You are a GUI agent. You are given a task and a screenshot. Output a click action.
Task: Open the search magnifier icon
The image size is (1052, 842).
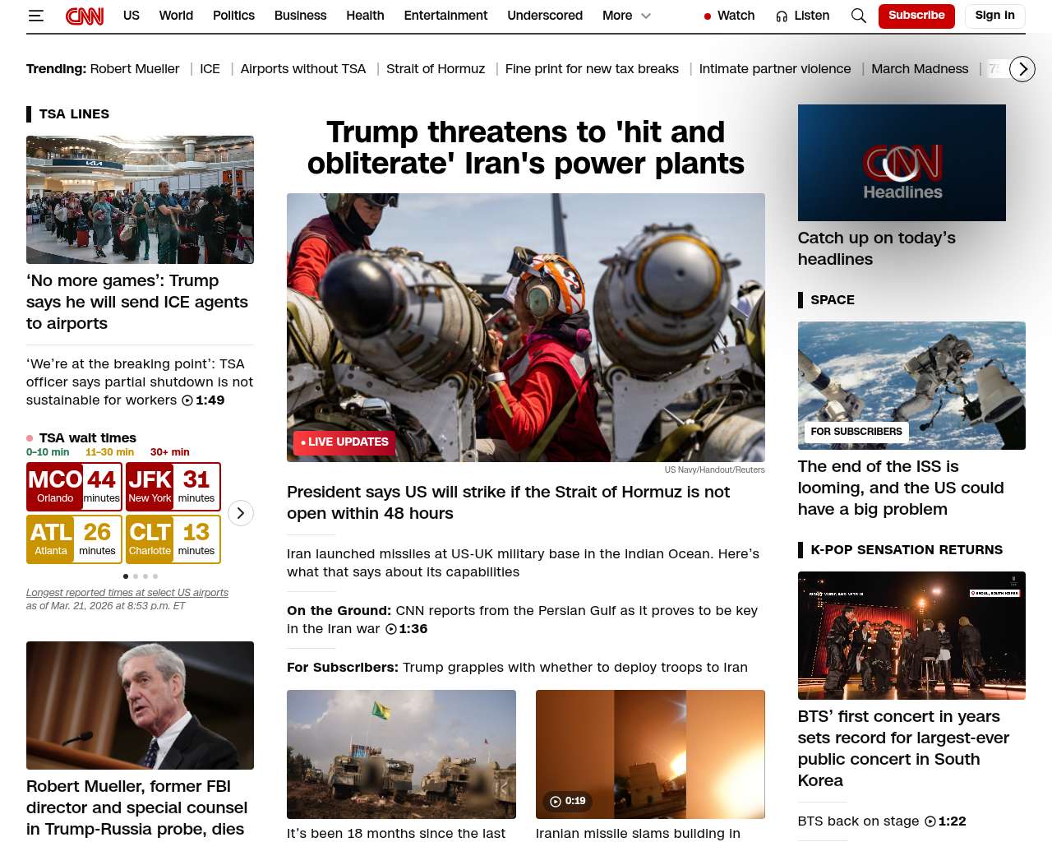[x=859, y=16]
